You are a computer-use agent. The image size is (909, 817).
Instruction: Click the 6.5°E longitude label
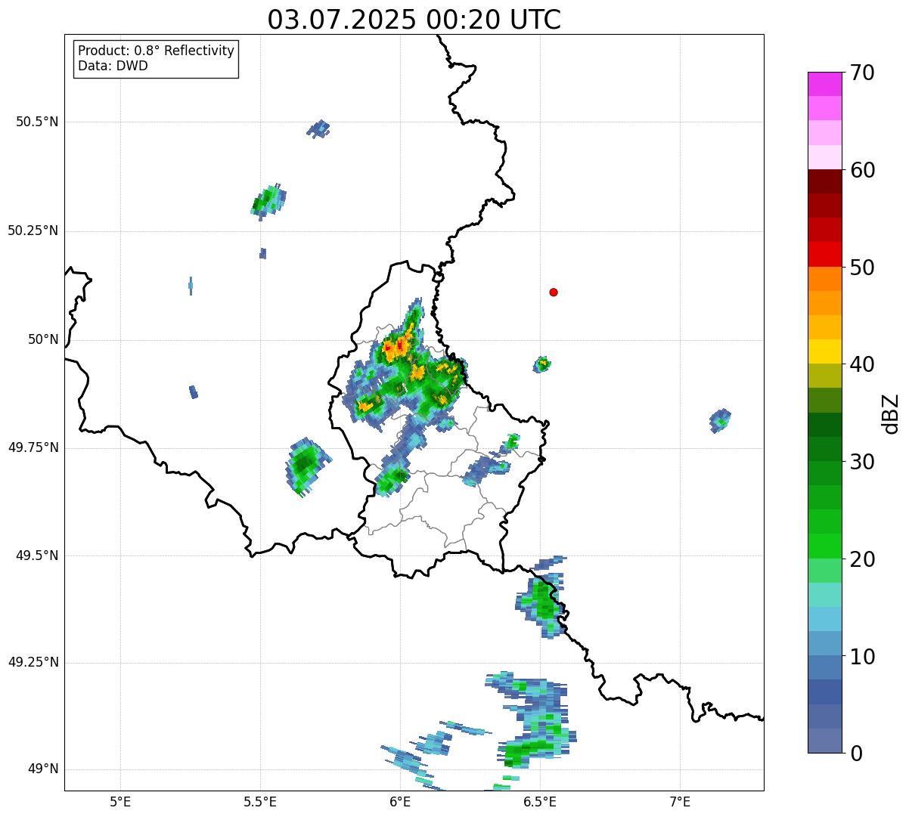click(540, 801)
